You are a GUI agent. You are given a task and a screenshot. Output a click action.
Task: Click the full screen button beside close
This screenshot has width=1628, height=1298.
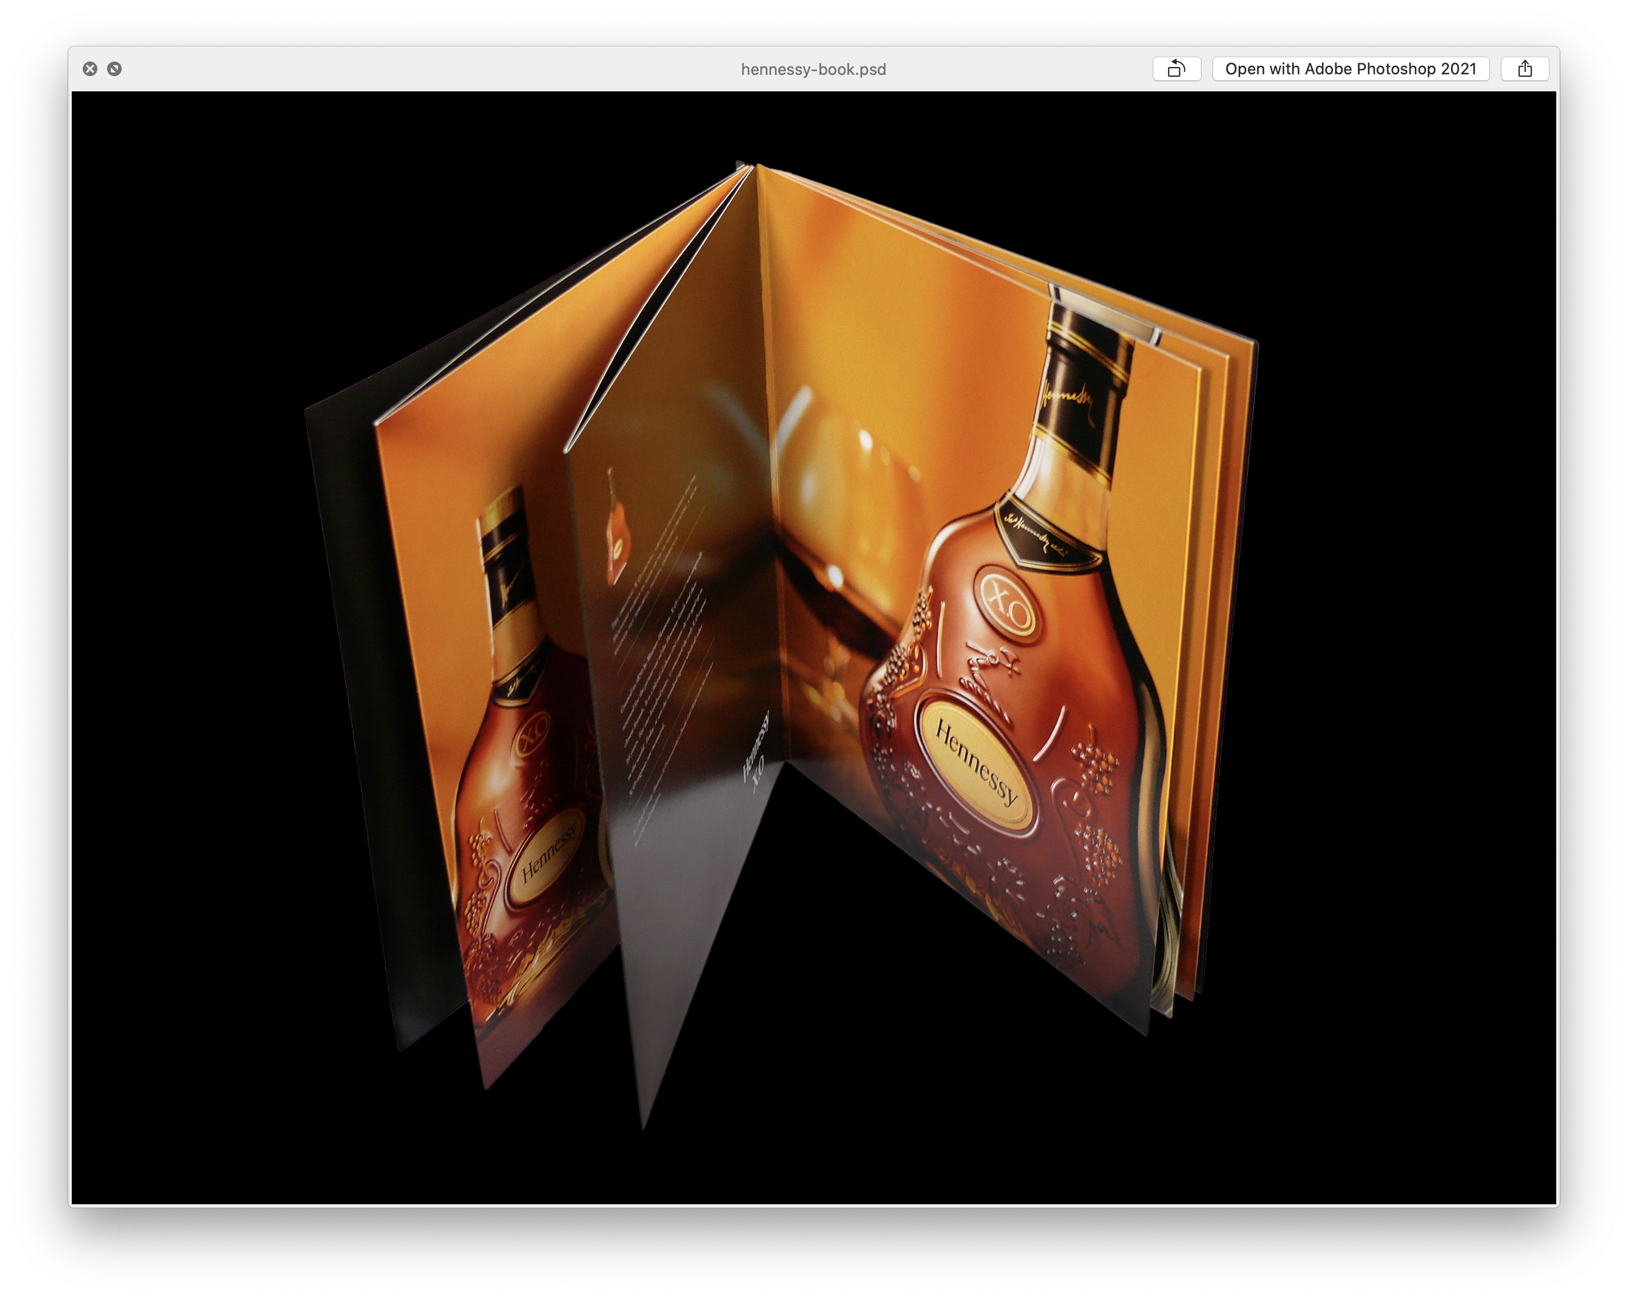tap(115, 68)
